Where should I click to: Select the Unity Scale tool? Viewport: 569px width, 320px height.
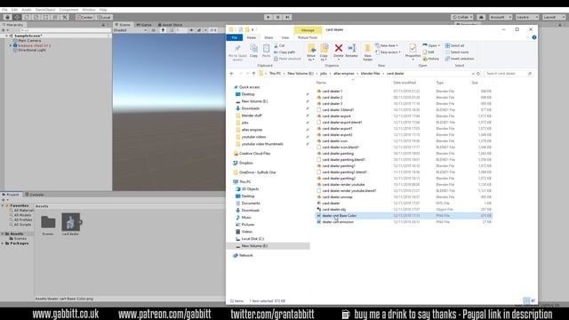36,17
